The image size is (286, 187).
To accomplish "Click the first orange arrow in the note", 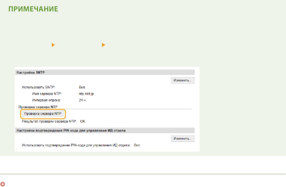I will (52, 45).
